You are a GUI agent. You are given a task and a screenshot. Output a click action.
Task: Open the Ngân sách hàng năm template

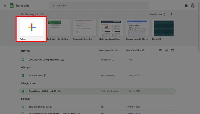[84, 27]
